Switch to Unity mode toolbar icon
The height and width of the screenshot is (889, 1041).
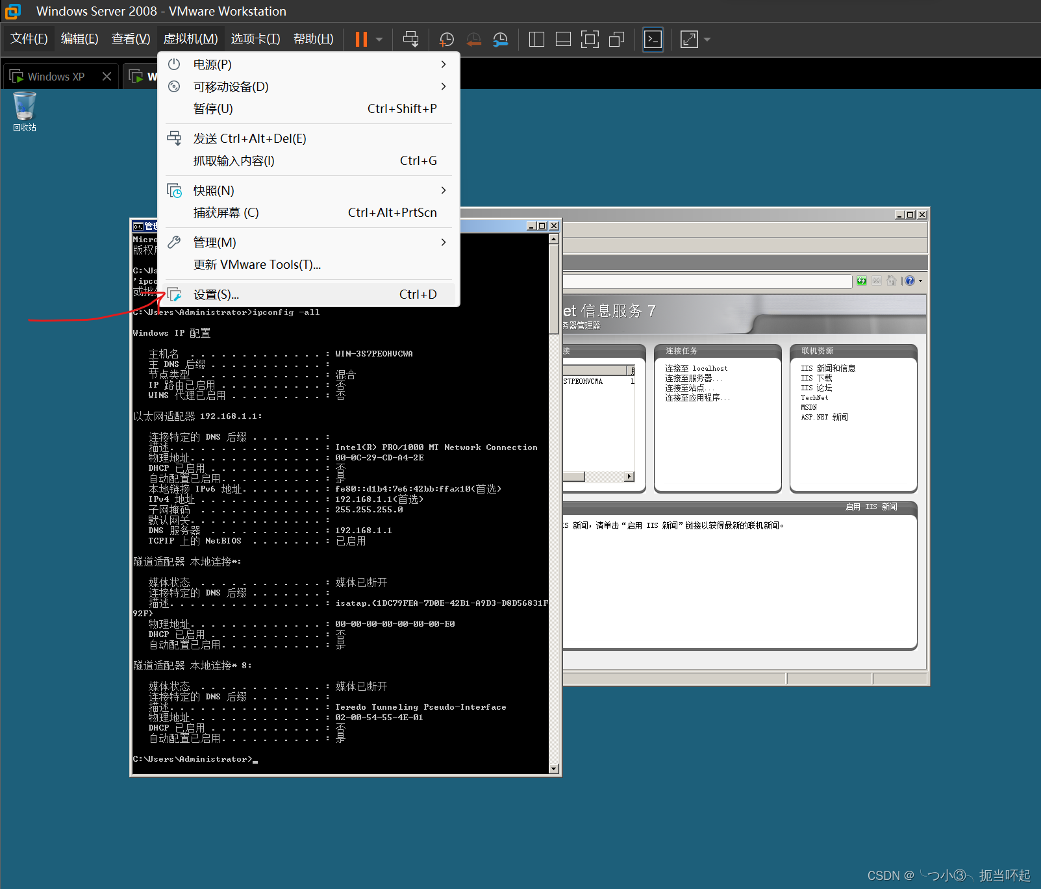point(616,40)
